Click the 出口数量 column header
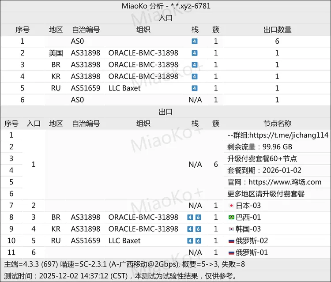 click(277, 30)
